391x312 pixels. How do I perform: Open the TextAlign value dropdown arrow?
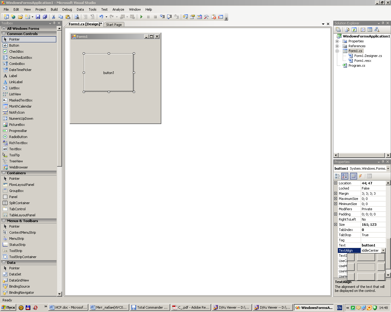[x=383, y=250]
